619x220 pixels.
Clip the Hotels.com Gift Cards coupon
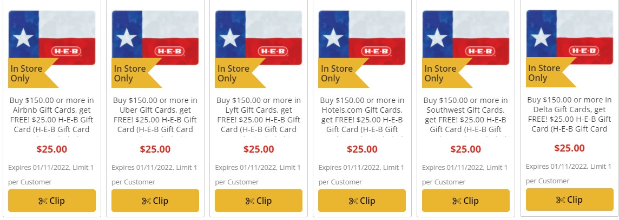(x=362, y=201)
